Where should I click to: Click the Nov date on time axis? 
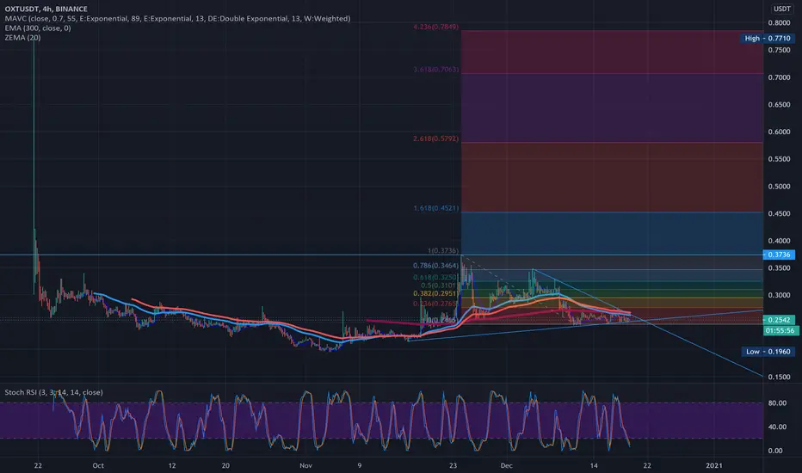[x=305, y=466]
